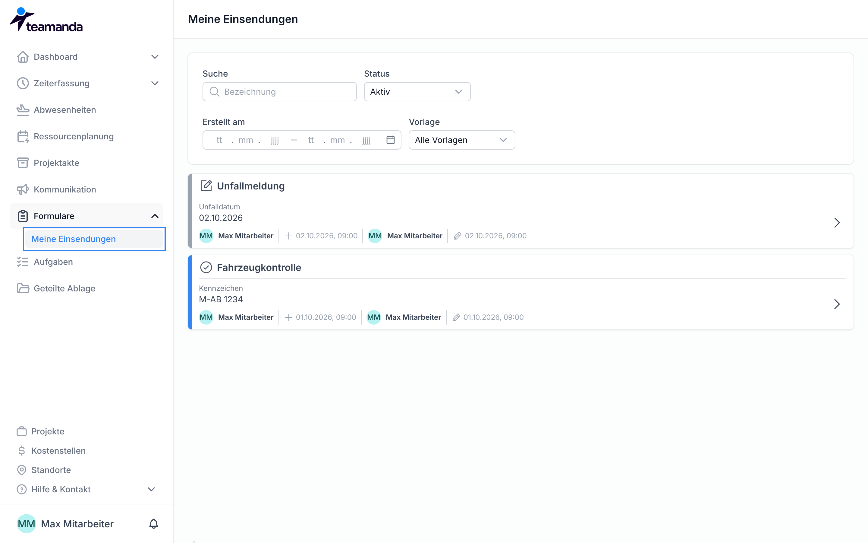Open the Unfallmeldung submission arrow
868x543 pixels.
[x=837, y=223]
